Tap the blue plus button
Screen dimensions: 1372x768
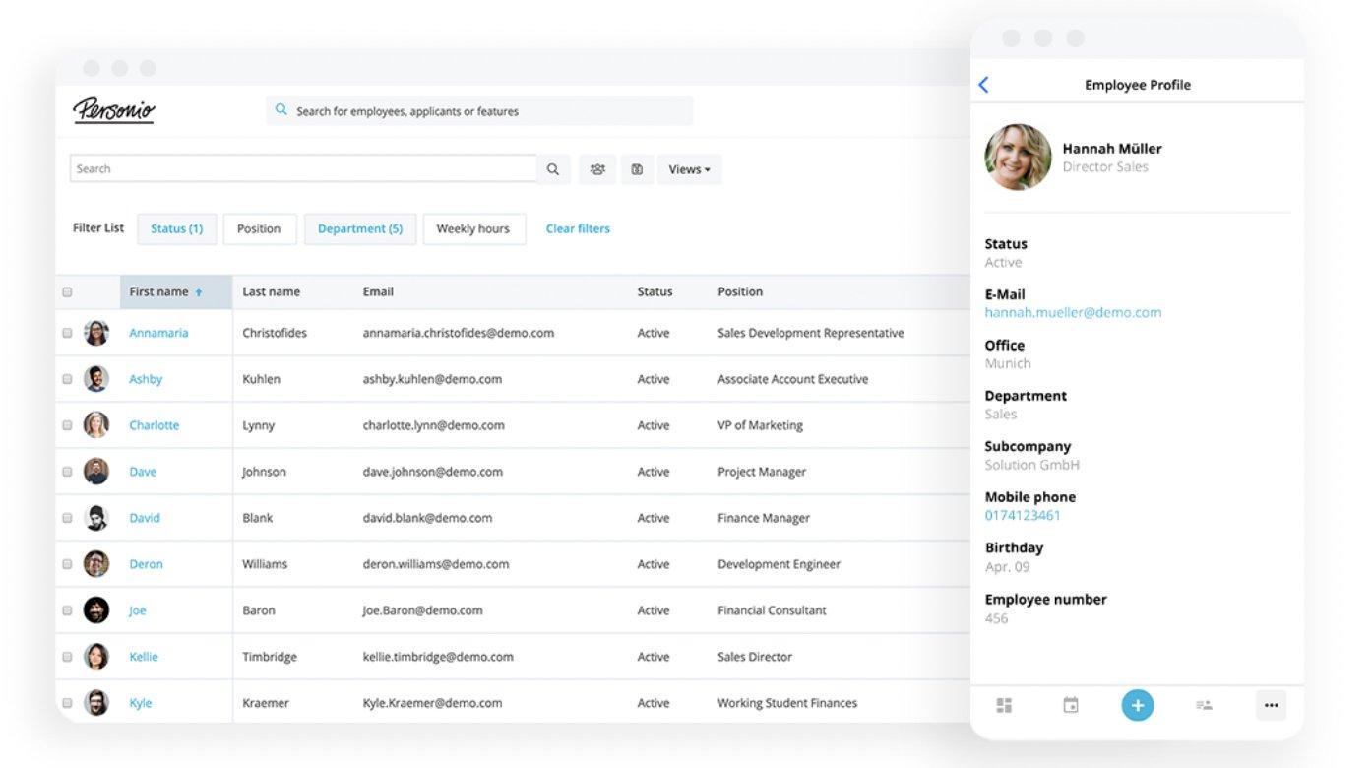(x=1137, y=705)
